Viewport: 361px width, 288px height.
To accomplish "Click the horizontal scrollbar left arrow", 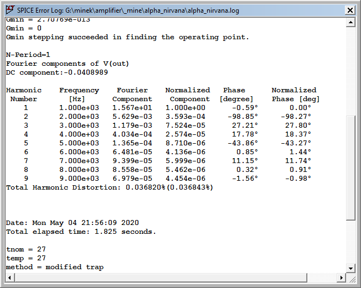I will [9, 277].
